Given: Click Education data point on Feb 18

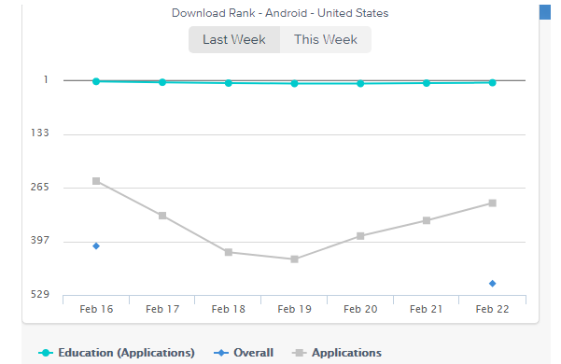Looking at the screenshot, I should [x=229, y=83].
